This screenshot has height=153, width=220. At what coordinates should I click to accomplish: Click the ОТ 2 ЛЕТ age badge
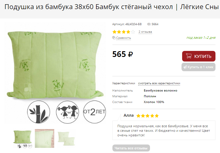pos(95,112)
